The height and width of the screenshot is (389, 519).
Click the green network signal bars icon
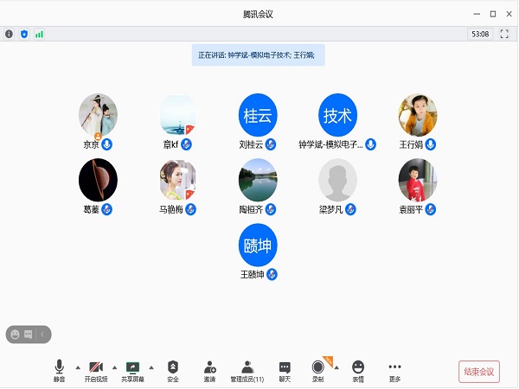tap(39, 35)
